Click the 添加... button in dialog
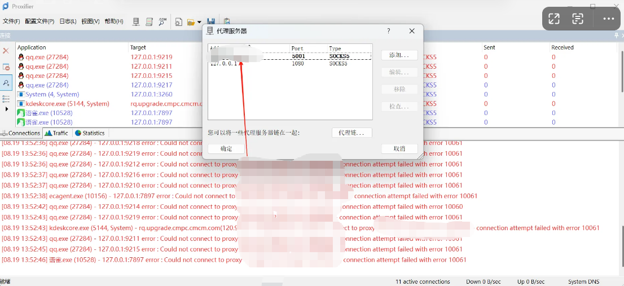The image size is (624, 286). 399,55
